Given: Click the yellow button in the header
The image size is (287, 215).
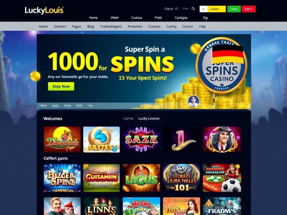Looking at the screenshot, I should click(x=217, y=9).
